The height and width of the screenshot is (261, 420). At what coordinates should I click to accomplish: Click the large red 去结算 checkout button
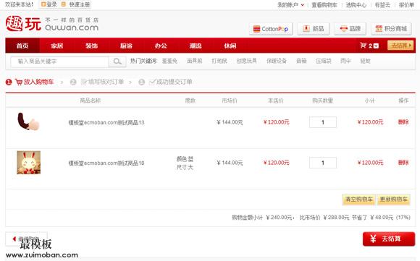pyautogui.click(x=389, y=239)
